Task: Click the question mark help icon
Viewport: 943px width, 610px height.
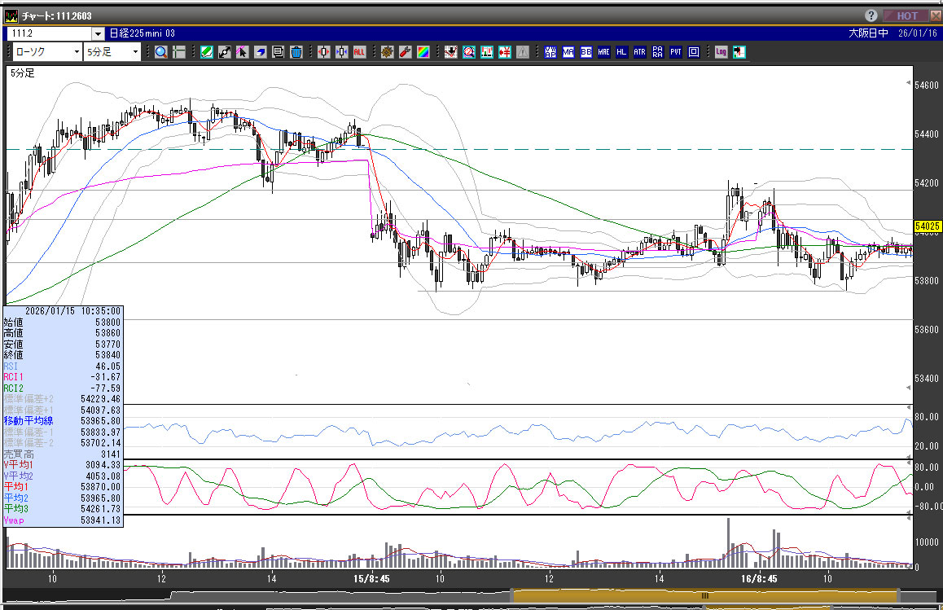Action: pyautogui.click(x=871, y=15)
